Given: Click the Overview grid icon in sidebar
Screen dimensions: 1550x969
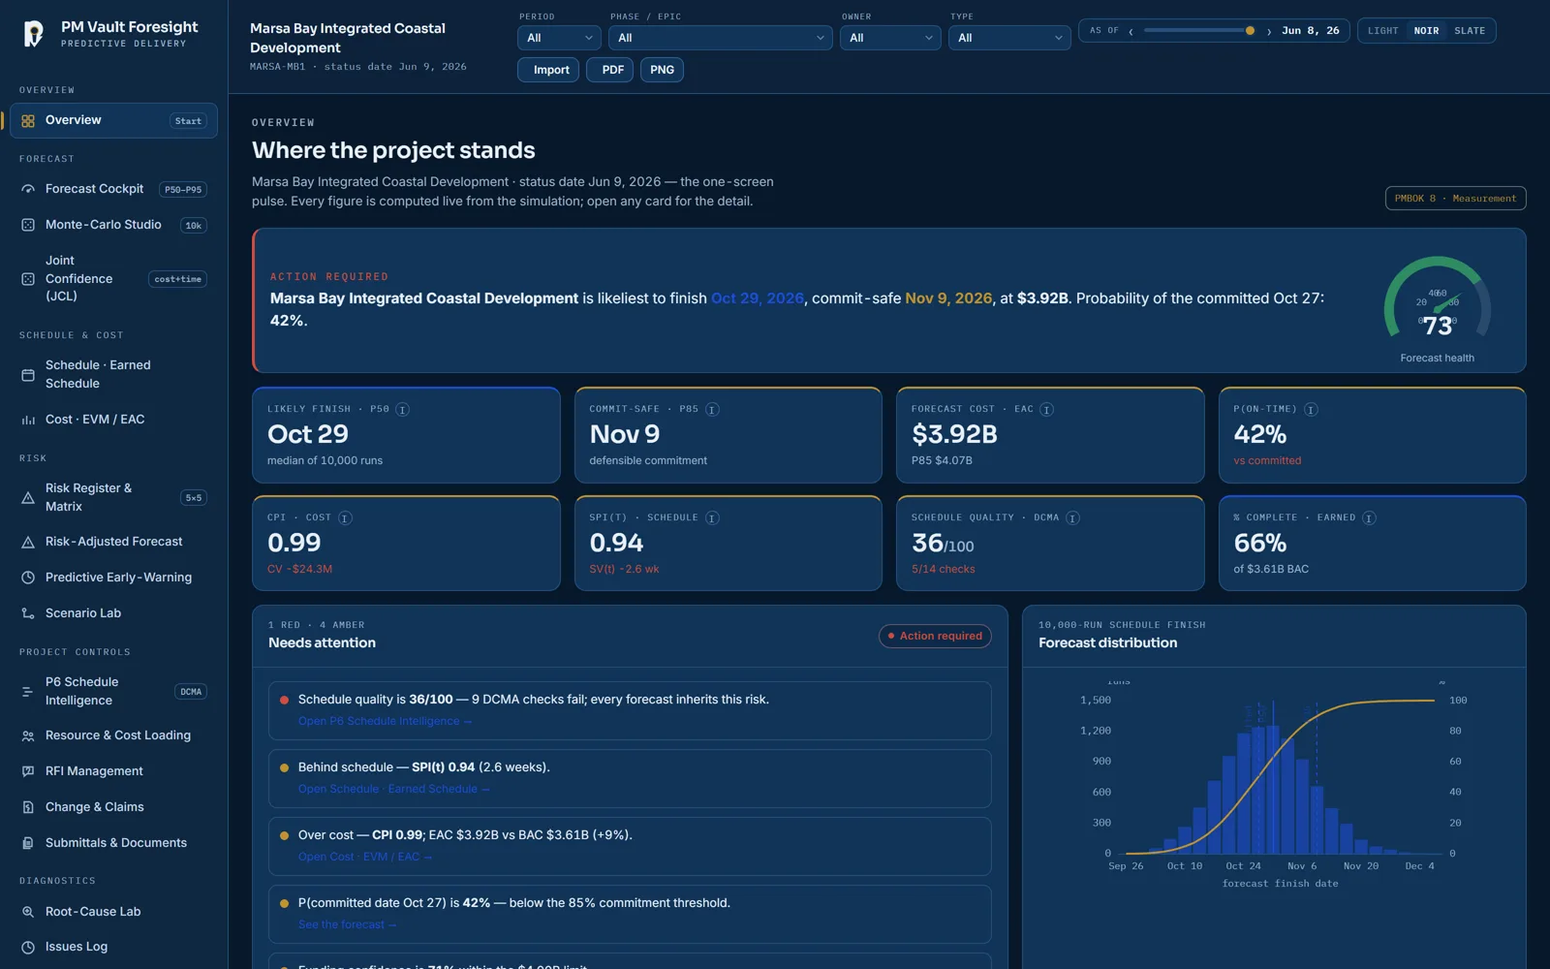Looking at the screenshot, I should (x=28, y=121).
